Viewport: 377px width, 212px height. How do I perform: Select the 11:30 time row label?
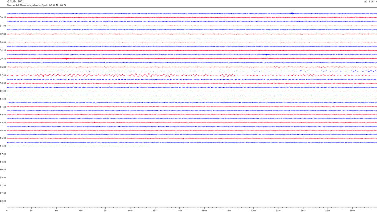click(x=3, y=107)
